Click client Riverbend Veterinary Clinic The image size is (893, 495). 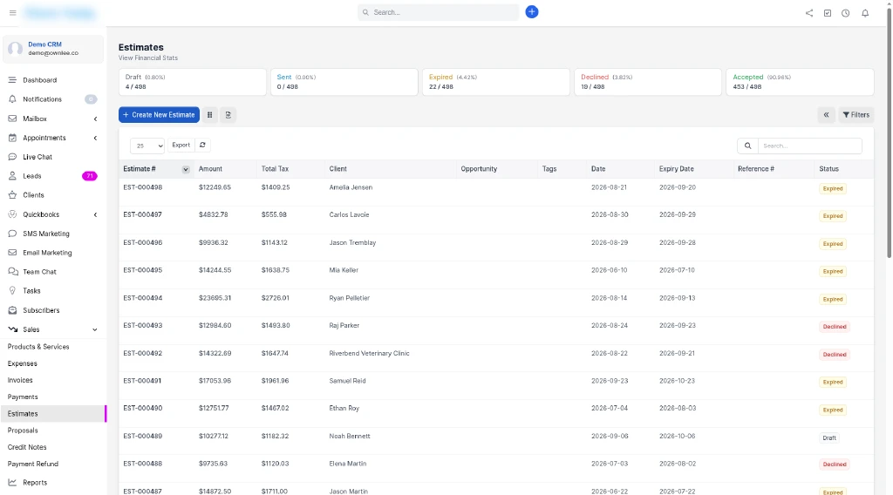369,353
